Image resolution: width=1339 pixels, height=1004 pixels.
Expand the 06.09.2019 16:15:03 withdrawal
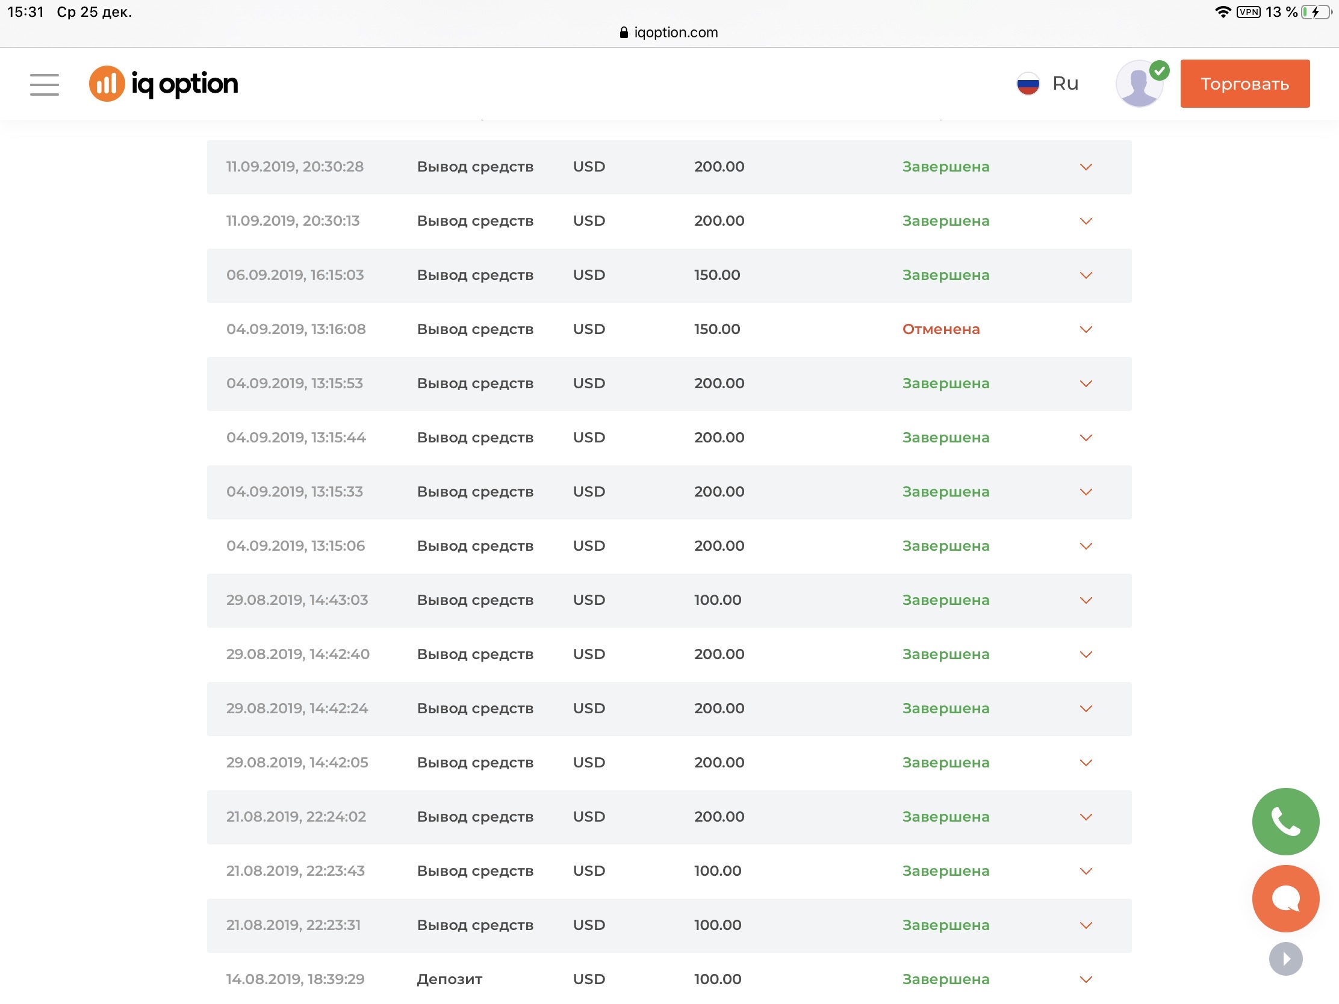point(1086,275)
